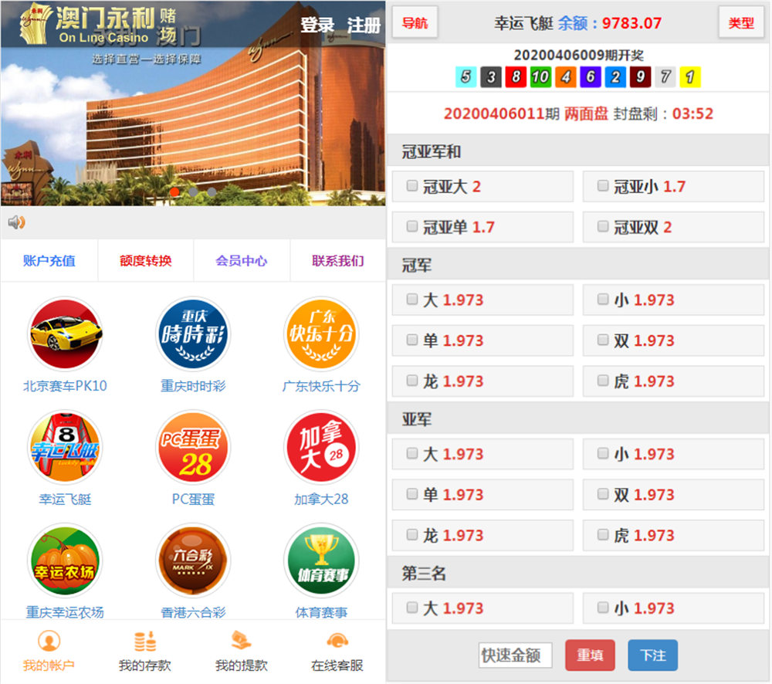Open the 导航 navigation dropdown
Screen dimensions: 772x684
(x=415, y=23)
